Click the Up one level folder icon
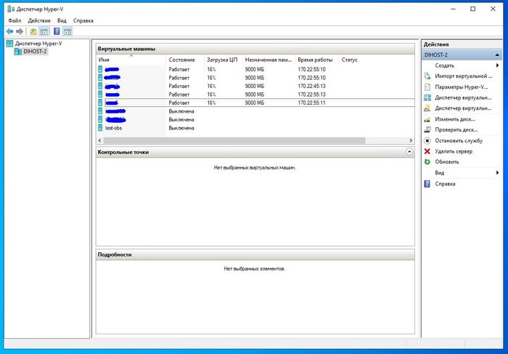This screenshot has width=508, height=354. pyautogui.click(x=33, y=31)
